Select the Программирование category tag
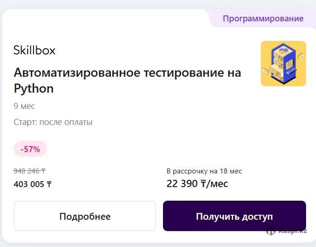The image size is (316, 247). pos(263,19)
